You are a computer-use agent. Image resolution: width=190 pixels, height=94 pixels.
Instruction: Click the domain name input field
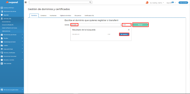(x=96, y=25)
